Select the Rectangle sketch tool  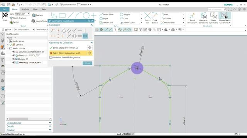click(62, 15)
